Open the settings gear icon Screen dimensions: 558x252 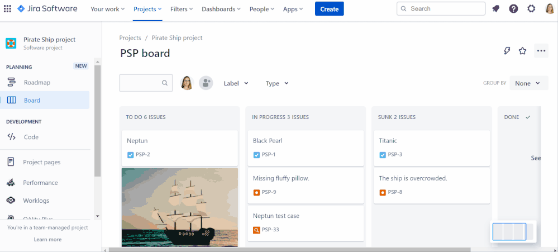tap(531, 9)
